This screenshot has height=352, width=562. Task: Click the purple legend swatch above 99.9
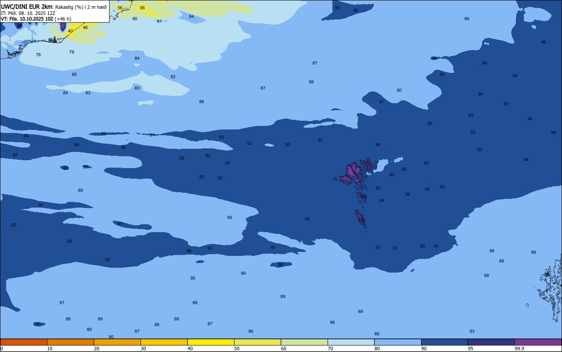[x=538, y=342]
